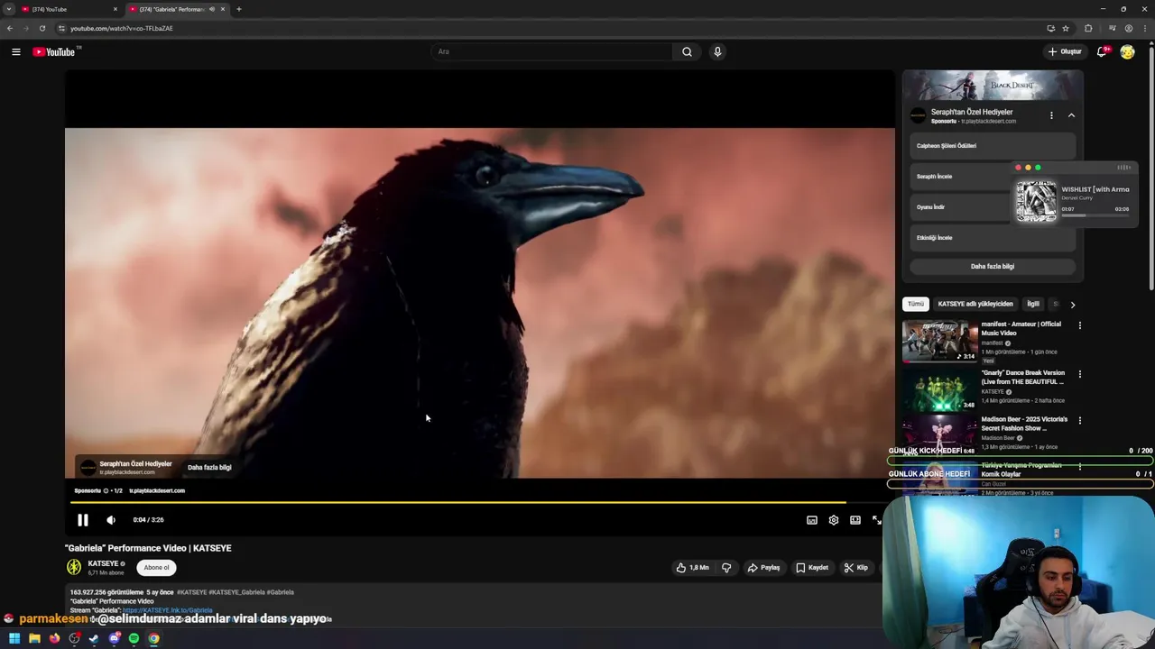This screenshot has width=1155, height=649.
Task: Select Etkinliği İncele ad option
Action: 993,238
